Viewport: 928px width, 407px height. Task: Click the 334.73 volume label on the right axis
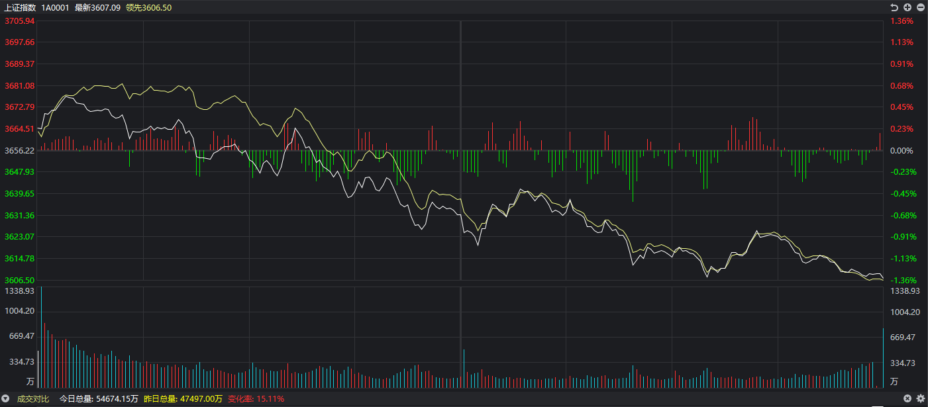click(x=904, y=363)
